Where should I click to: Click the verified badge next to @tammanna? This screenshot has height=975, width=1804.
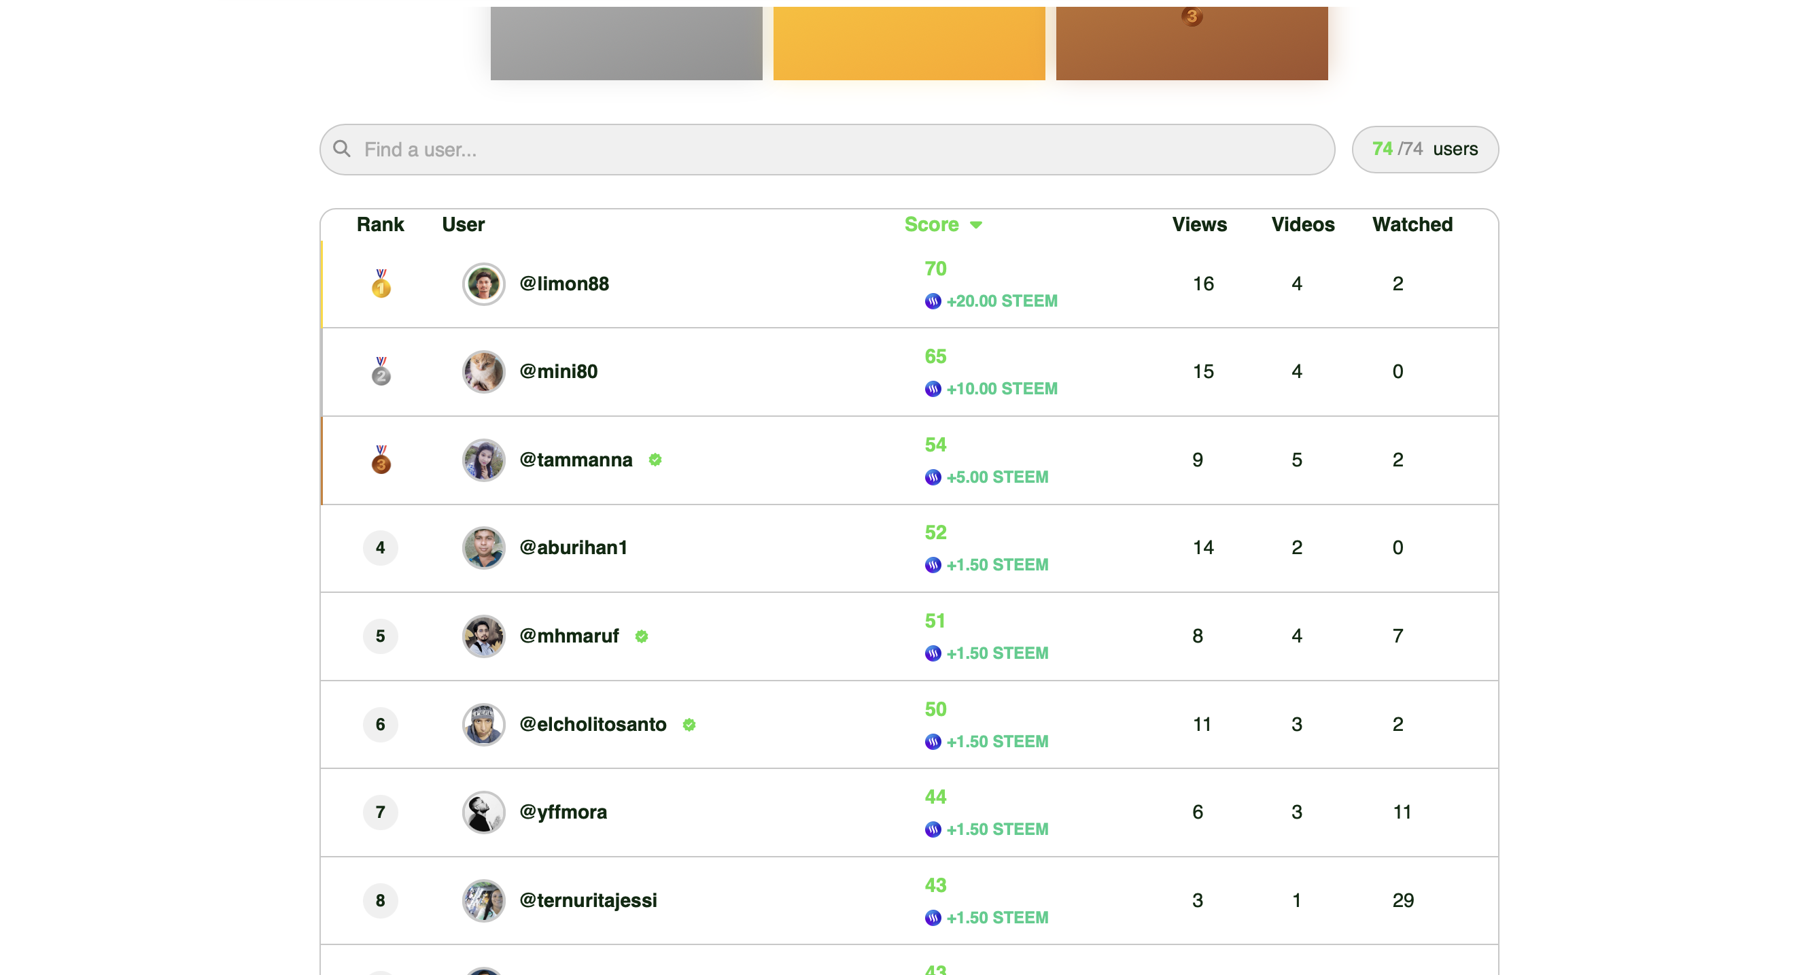tap(655, 460)
